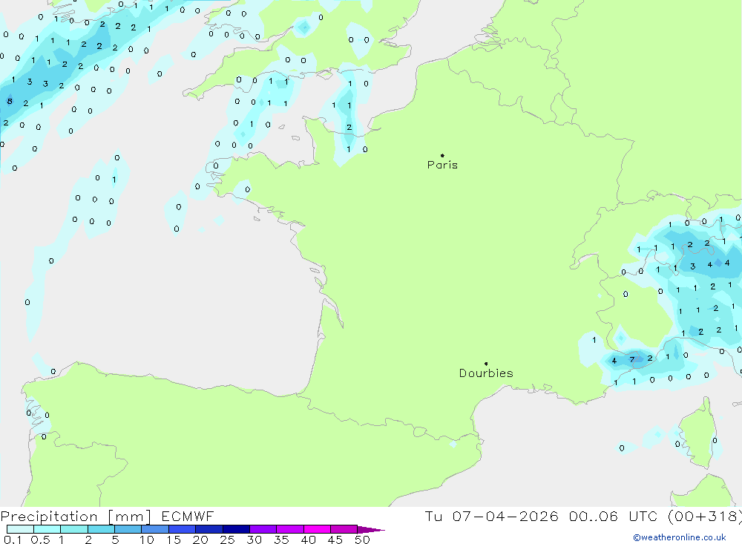Select the 2–5 mm legend swatch

[x=101, y=529]
